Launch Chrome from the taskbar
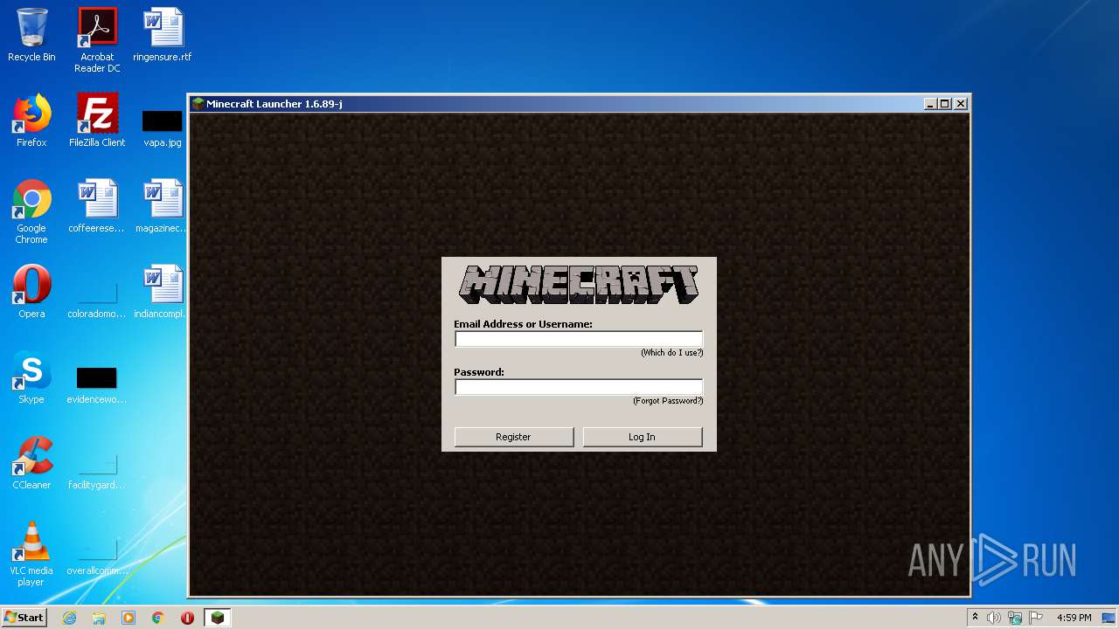 tap(158, 618)
